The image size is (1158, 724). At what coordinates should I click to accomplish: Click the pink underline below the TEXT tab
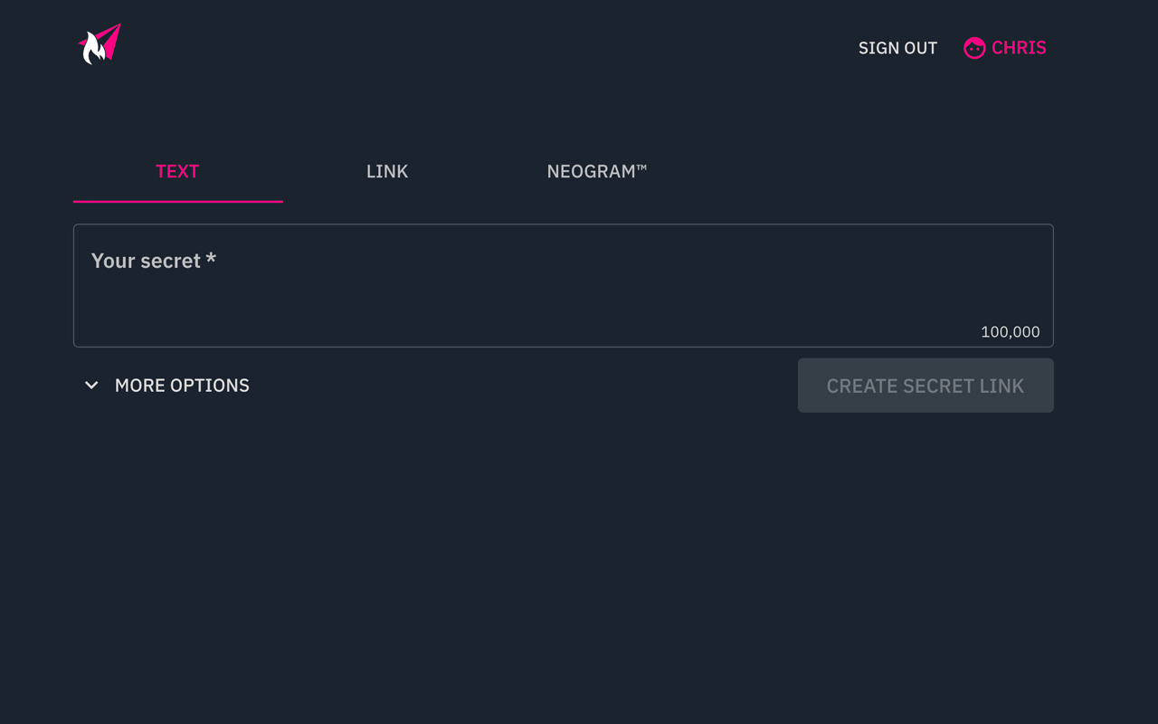click(x=177, y=201)
